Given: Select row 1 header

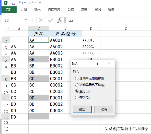Looking at the screenshot, I should pyautogui.click(x=6, y=34).
